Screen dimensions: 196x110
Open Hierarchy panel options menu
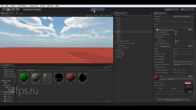tap(152, 13)
